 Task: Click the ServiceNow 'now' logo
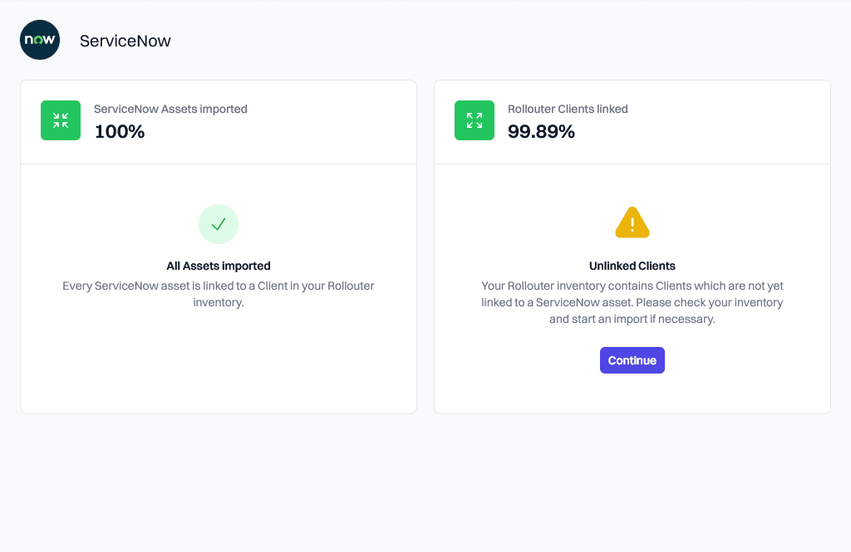tap(40, 40)
